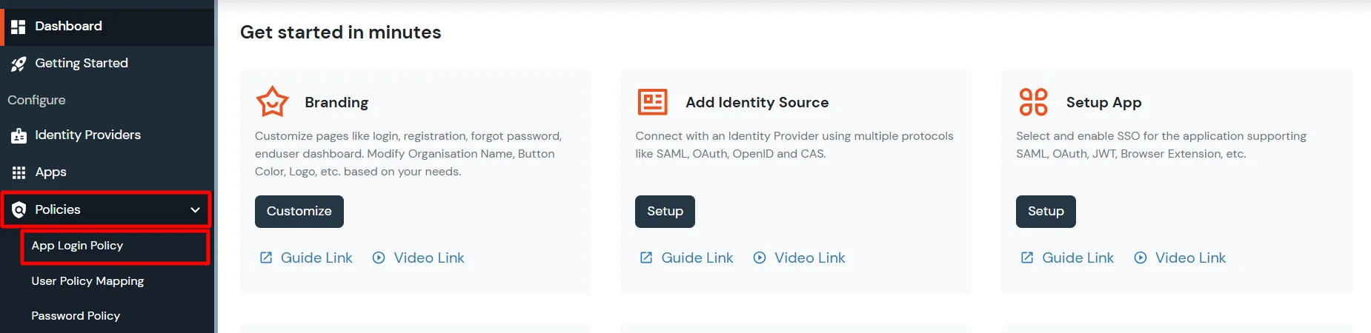Go to Getting Started page
The height and width of the screenshot is (333, 1371).
click(107, 64)
